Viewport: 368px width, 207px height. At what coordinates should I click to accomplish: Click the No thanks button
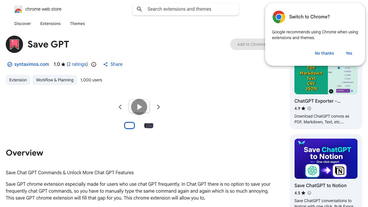click(x=324, y=53)
